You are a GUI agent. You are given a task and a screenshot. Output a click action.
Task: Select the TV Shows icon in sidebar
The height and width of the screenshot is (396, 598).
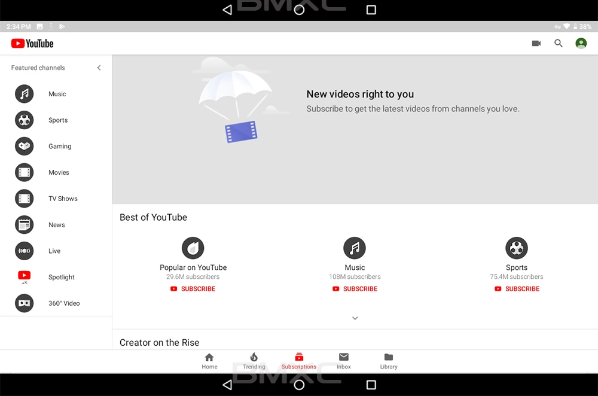pyautogui.click(x=24, y=199)
